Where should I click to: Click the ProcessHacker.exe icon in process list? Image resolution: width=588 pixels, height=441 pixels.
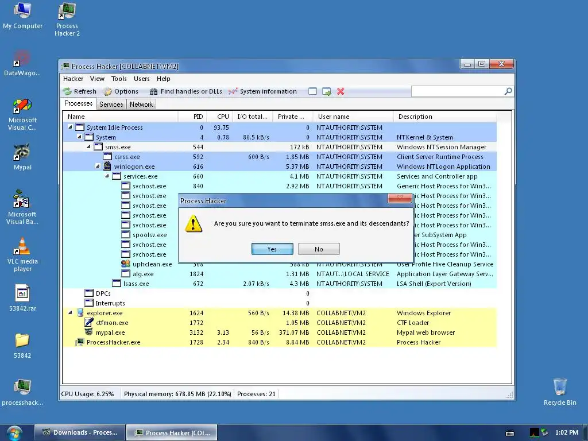[x=80, y=342]
